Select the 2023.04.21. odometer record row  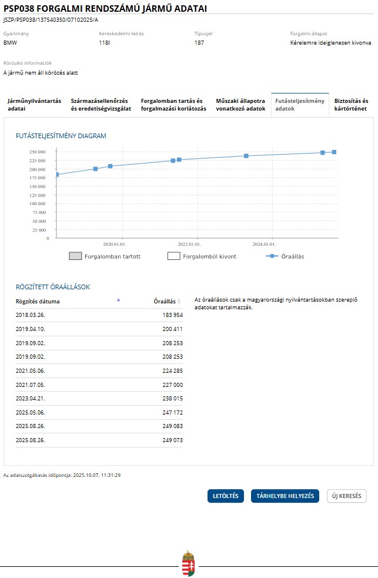click(x=99, y=399)
